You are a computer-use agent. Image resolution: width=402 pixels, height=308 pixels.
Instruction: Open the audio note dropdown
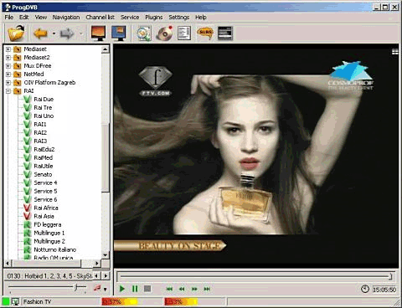(105, 289)
